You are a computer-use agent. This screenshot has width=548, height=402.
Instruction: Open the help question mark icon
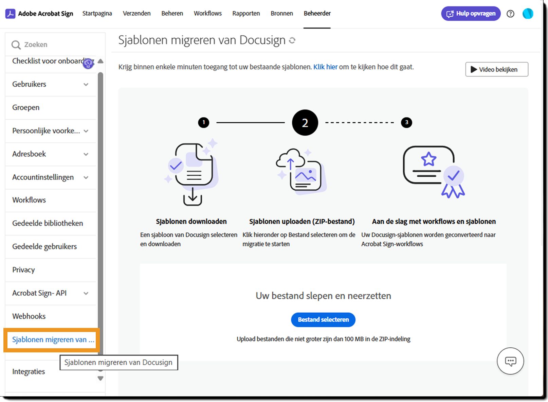click(510, 14)
